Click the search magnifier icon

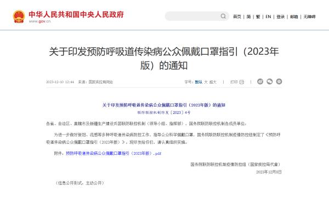[x=223, y=16]
